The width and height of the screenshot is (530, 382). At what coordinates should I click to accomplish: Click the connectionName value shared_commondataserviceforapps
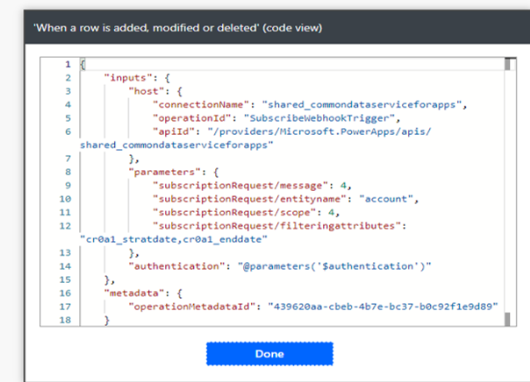pos(362,104)
